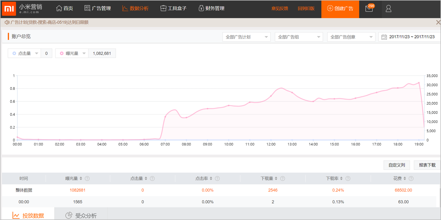This screenshot has width=441, height=220.
Task: Open the message inbox with 298 badge
Action: [x=369, y=9]
